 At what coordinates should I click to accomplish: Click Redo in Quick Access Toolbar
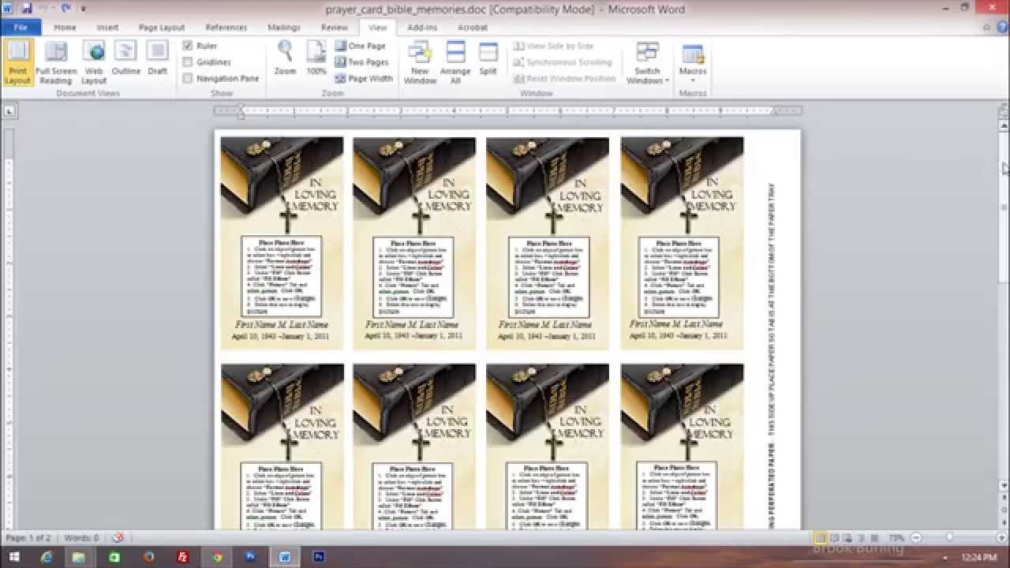(x=65, y=9)
